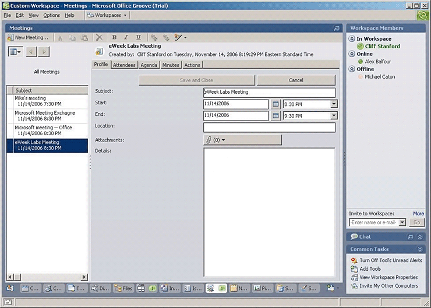Select offline member Michael Caton

tap(380, 77)
